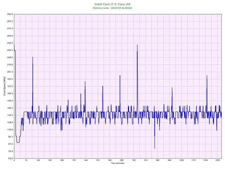The image size is (225, 169).
Task: Click the 638.0 y-axis value
Action: pyautogui.click(x=10, y=159)
